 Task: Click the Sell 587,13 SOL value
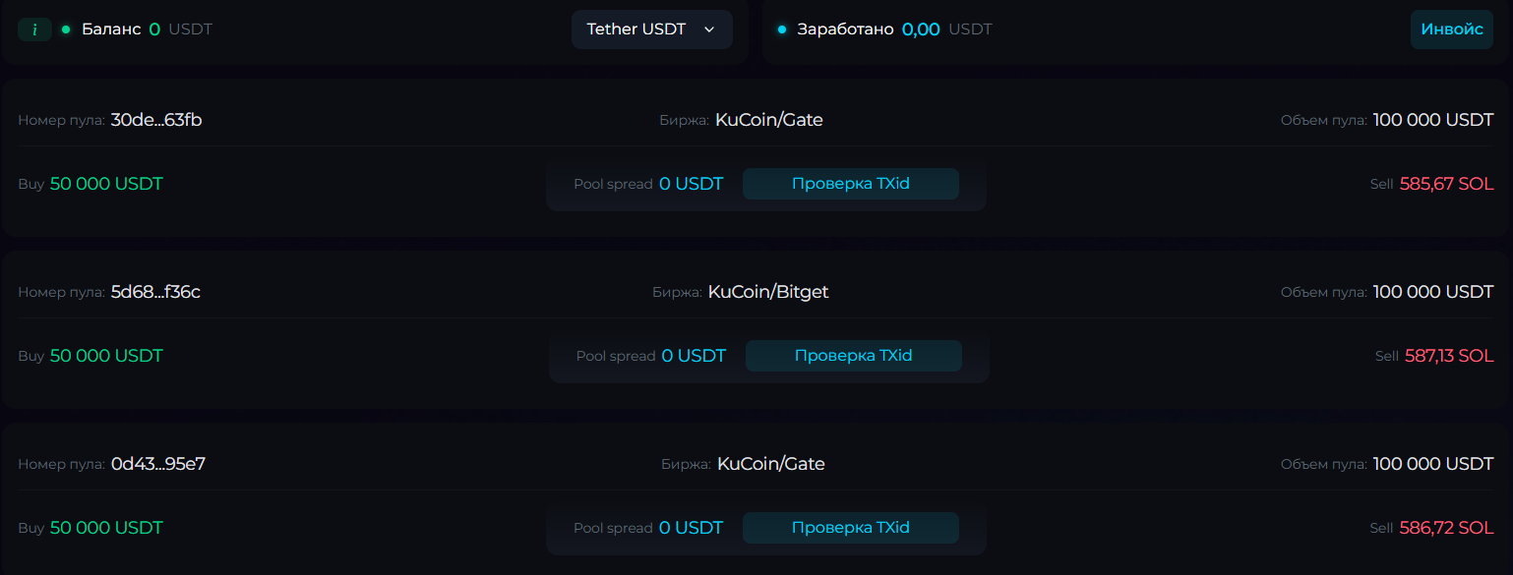[x=1448, y=356]
